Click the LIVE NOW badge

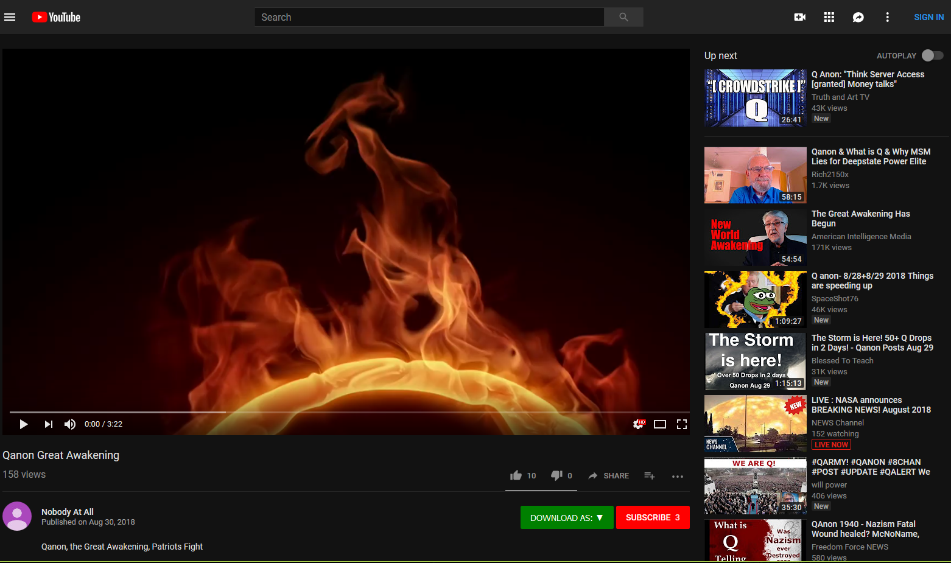click(831, 445)
